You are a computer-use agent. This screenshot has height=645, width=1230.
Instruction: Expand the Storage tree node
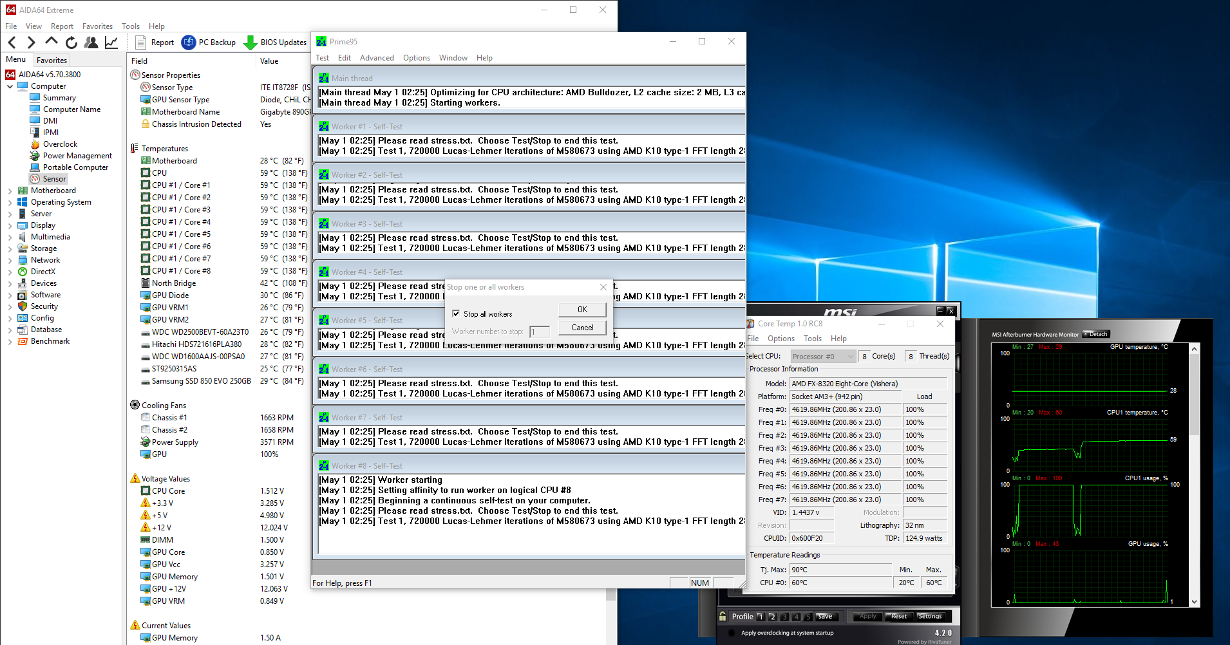[x=10, y=248]
